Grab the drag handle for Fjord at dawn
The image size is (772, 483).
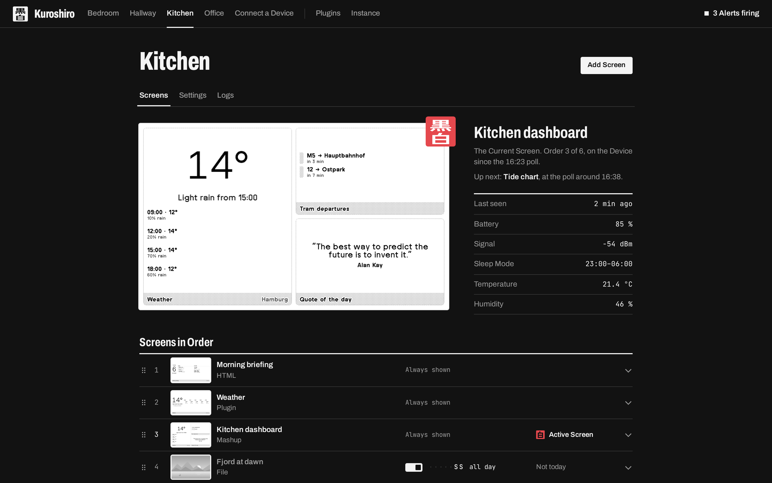point(144,467)
